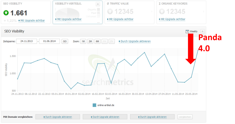The width and height of the screenshot is (235, 124).
Task: Open the Weekly calendar icon
Action: 187,31
